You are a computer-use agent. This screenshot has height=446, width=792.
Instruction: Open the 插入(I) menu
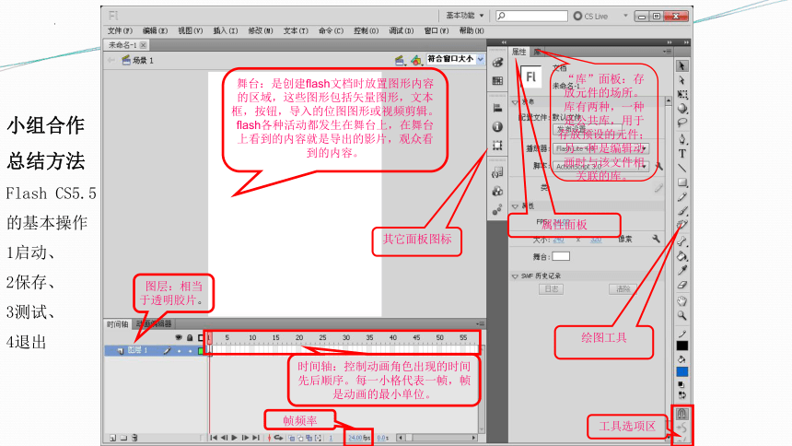coord(226,30)
